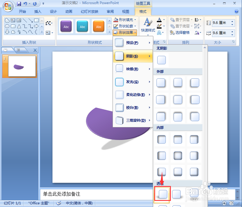Screen dimensions: 242x207
Task: Select the triangle shape in shapes gallery
Action: tap(19, 26)
